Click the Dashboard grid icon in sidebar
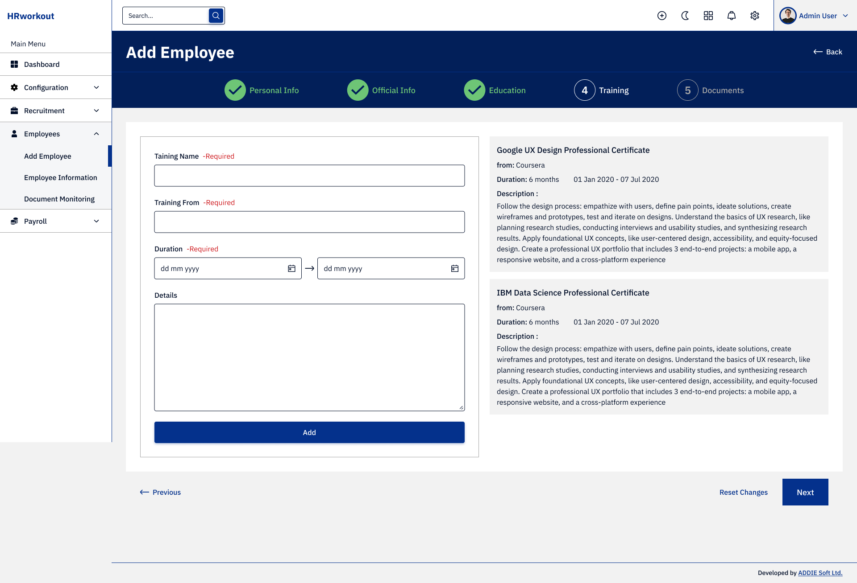This screenshot has width=857, height=583. (x=14, y=64)
